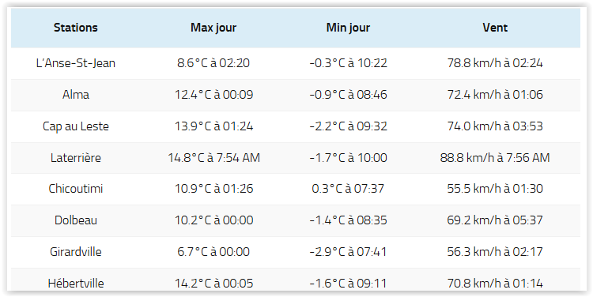Select the Dolbeau station name
Image resolution: width=593 pixels, height=297 pixels.
[76, 220]
